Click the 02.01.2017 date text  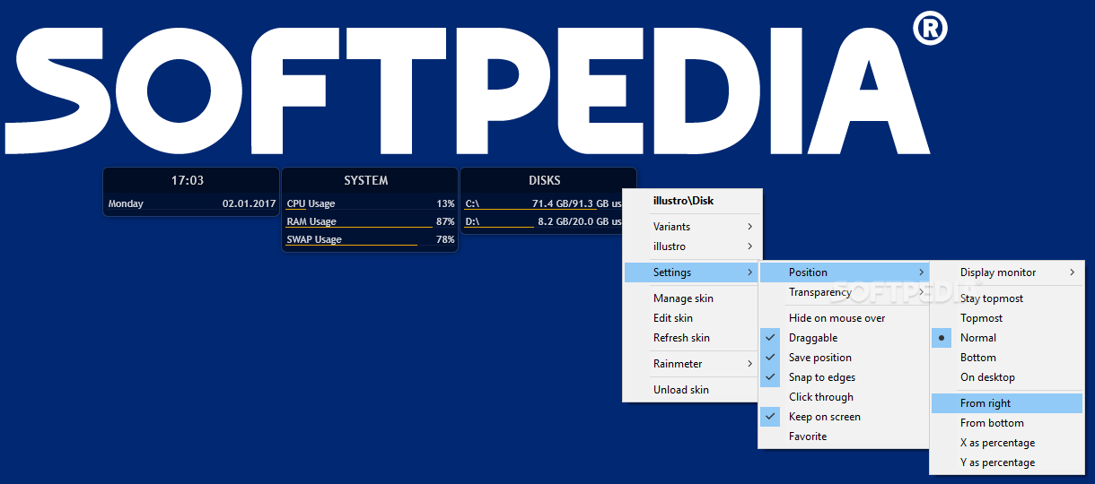tap(249, 203)
